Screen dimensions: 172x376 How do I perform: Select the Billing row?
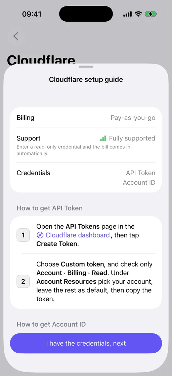point(86,118)
